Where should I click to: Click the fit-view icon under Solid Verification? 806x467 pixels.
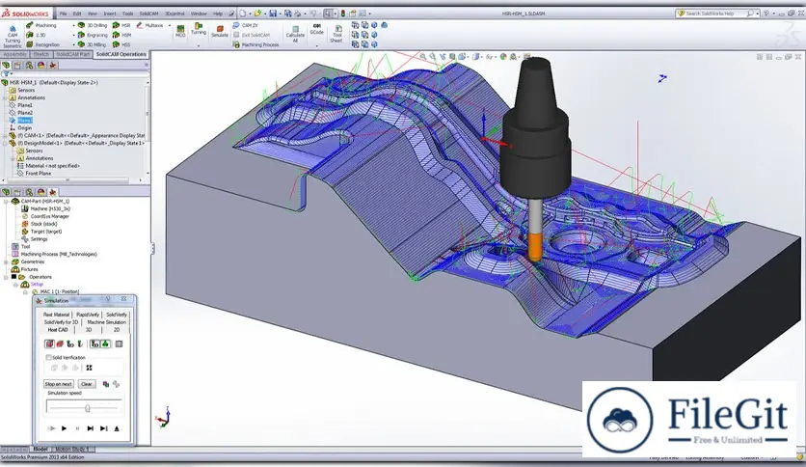click(x=89, y=368)
